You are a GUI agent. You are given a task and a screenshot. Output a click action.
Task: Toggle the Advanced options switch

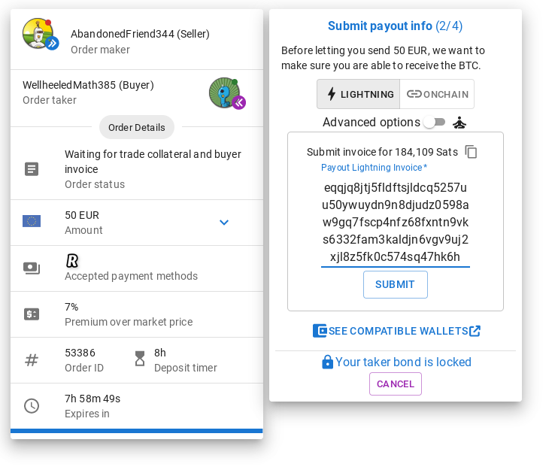pos(435,123)
